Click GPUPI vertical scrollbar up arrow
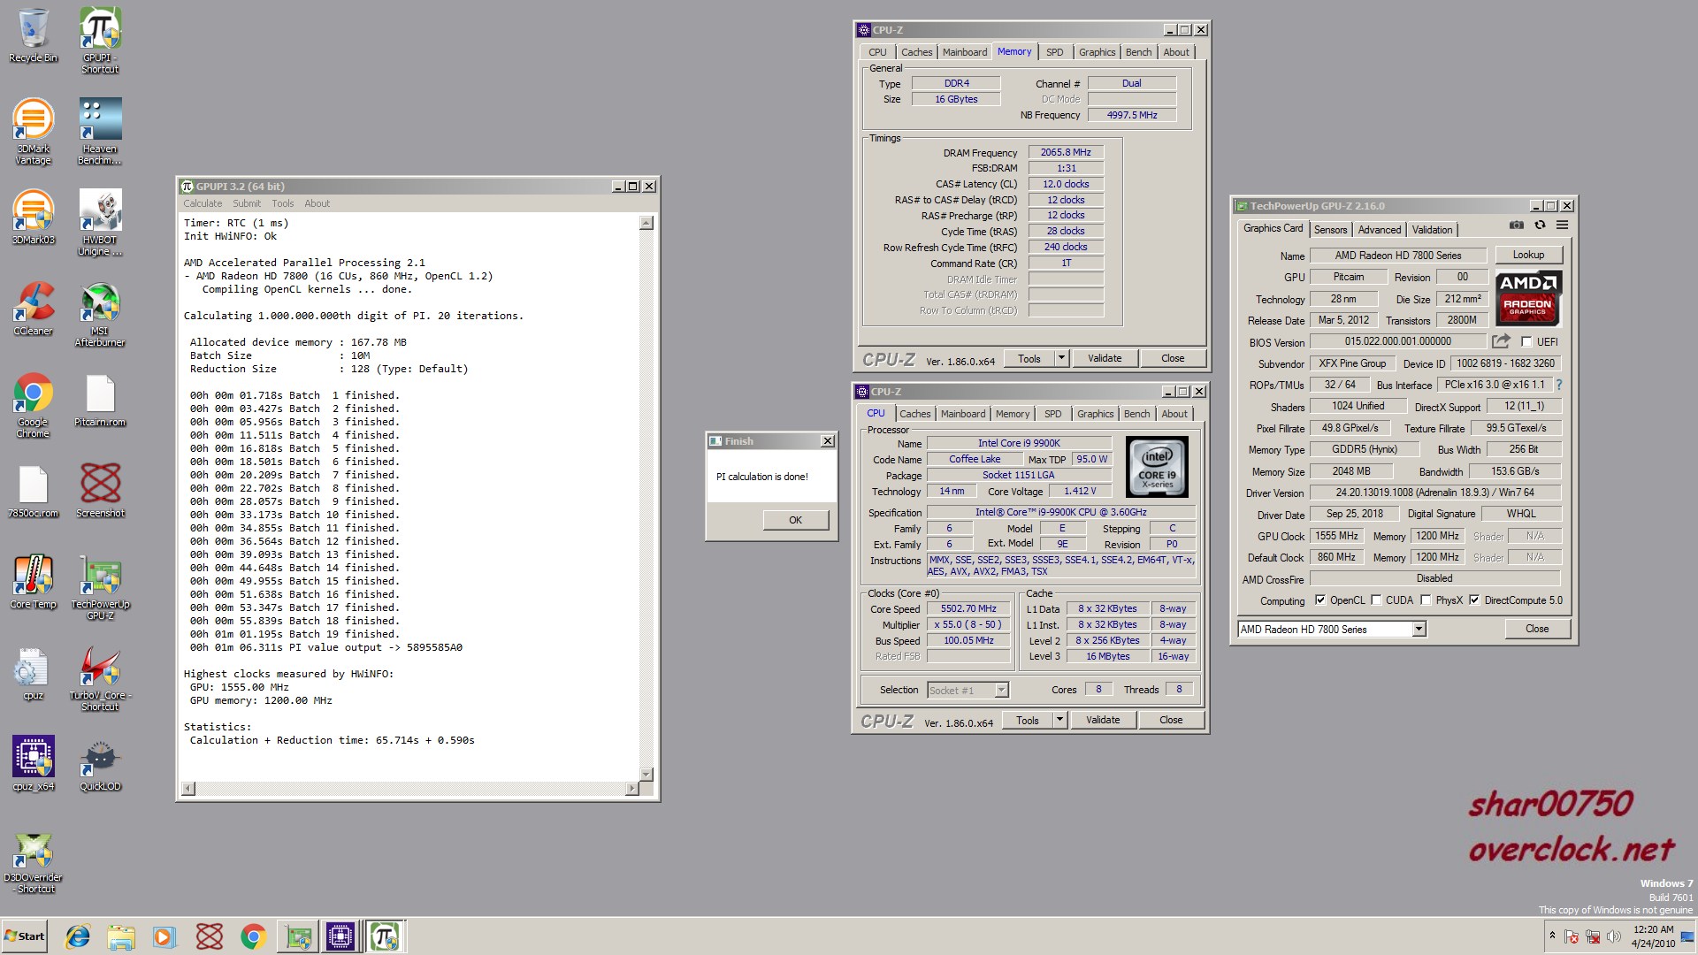The height and width of the screenshot is (955, 1698). [x=646, y=223]
